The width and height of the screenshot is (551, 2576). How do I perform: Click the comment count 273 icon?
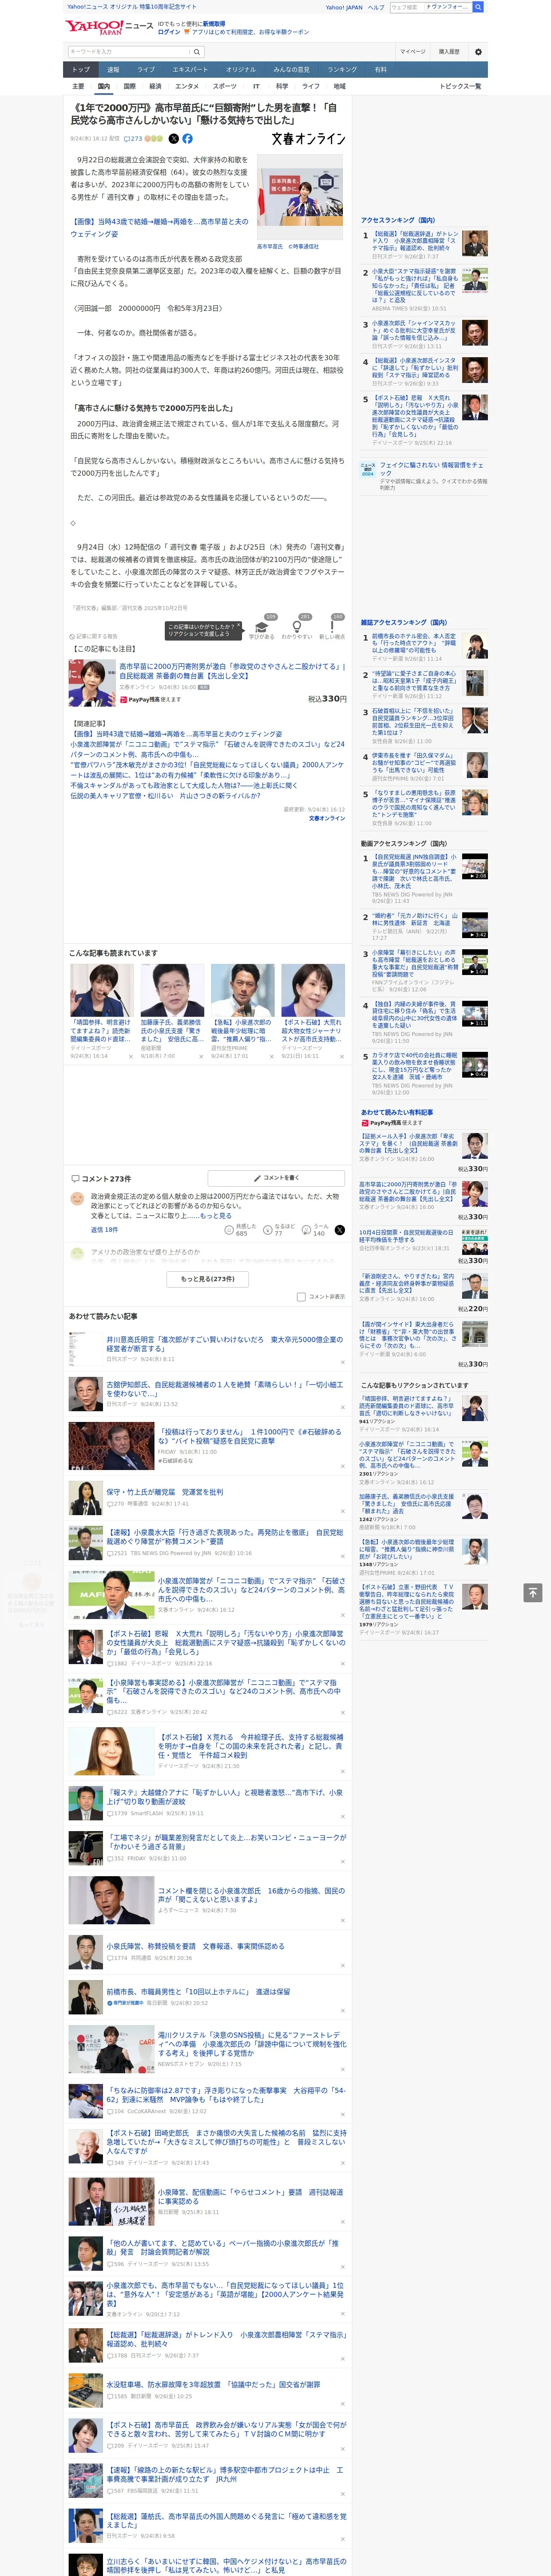coord(133,139)
